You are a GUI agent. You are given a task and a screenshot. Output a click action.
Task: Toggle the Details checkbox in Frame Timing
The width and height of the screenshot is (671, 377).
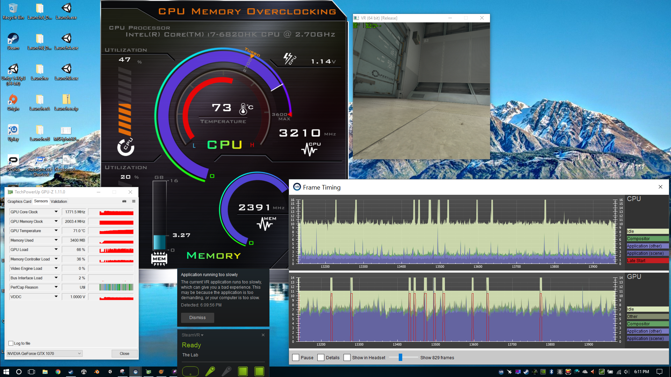coord(321,357)
